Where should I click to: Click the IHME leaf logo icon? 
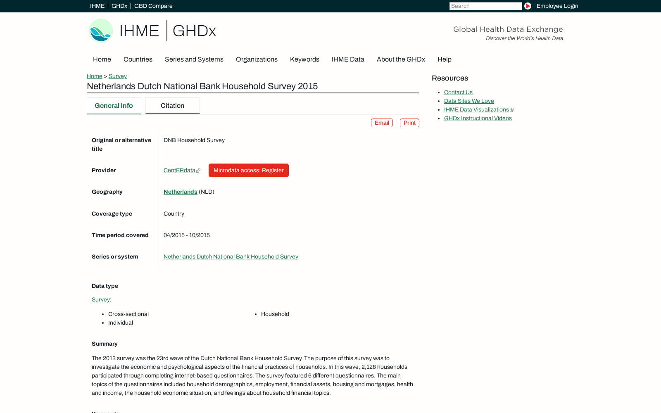(101, 31)
